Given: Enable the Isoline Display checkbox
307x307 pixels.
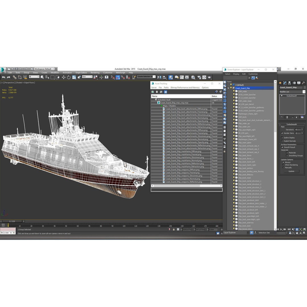Looking at the screenshot, I should tap(282, 138).
